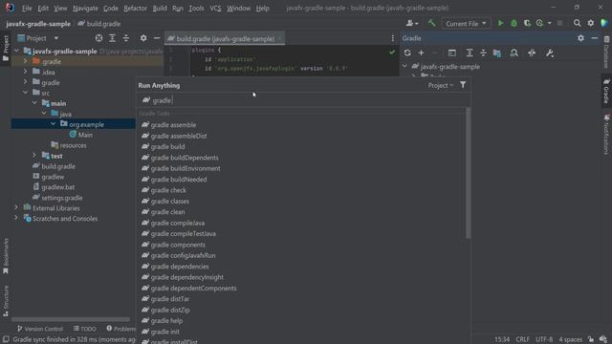Open the Version Control tool tab

[40, 329]
